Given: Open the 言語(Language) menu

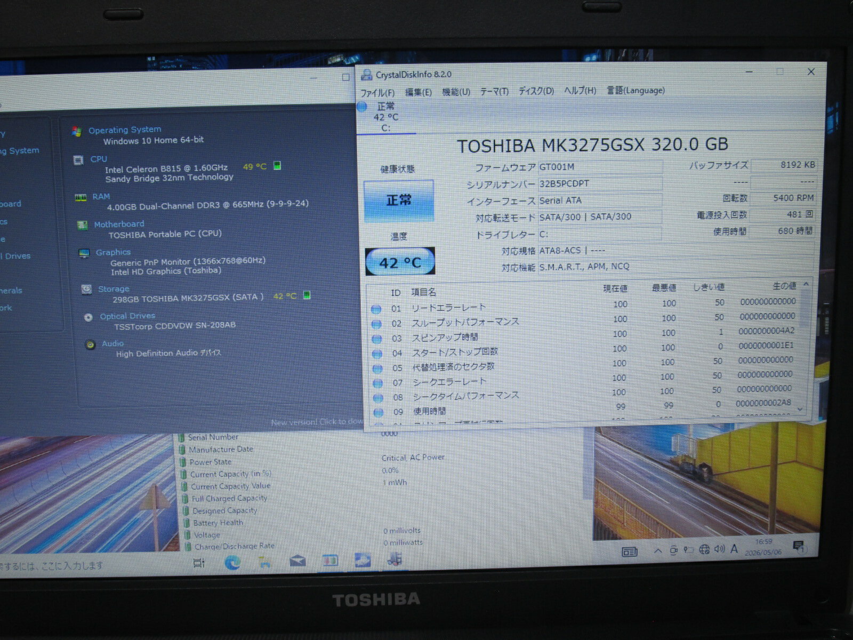Looking at the screenshot, I should [x=635, y=90].
